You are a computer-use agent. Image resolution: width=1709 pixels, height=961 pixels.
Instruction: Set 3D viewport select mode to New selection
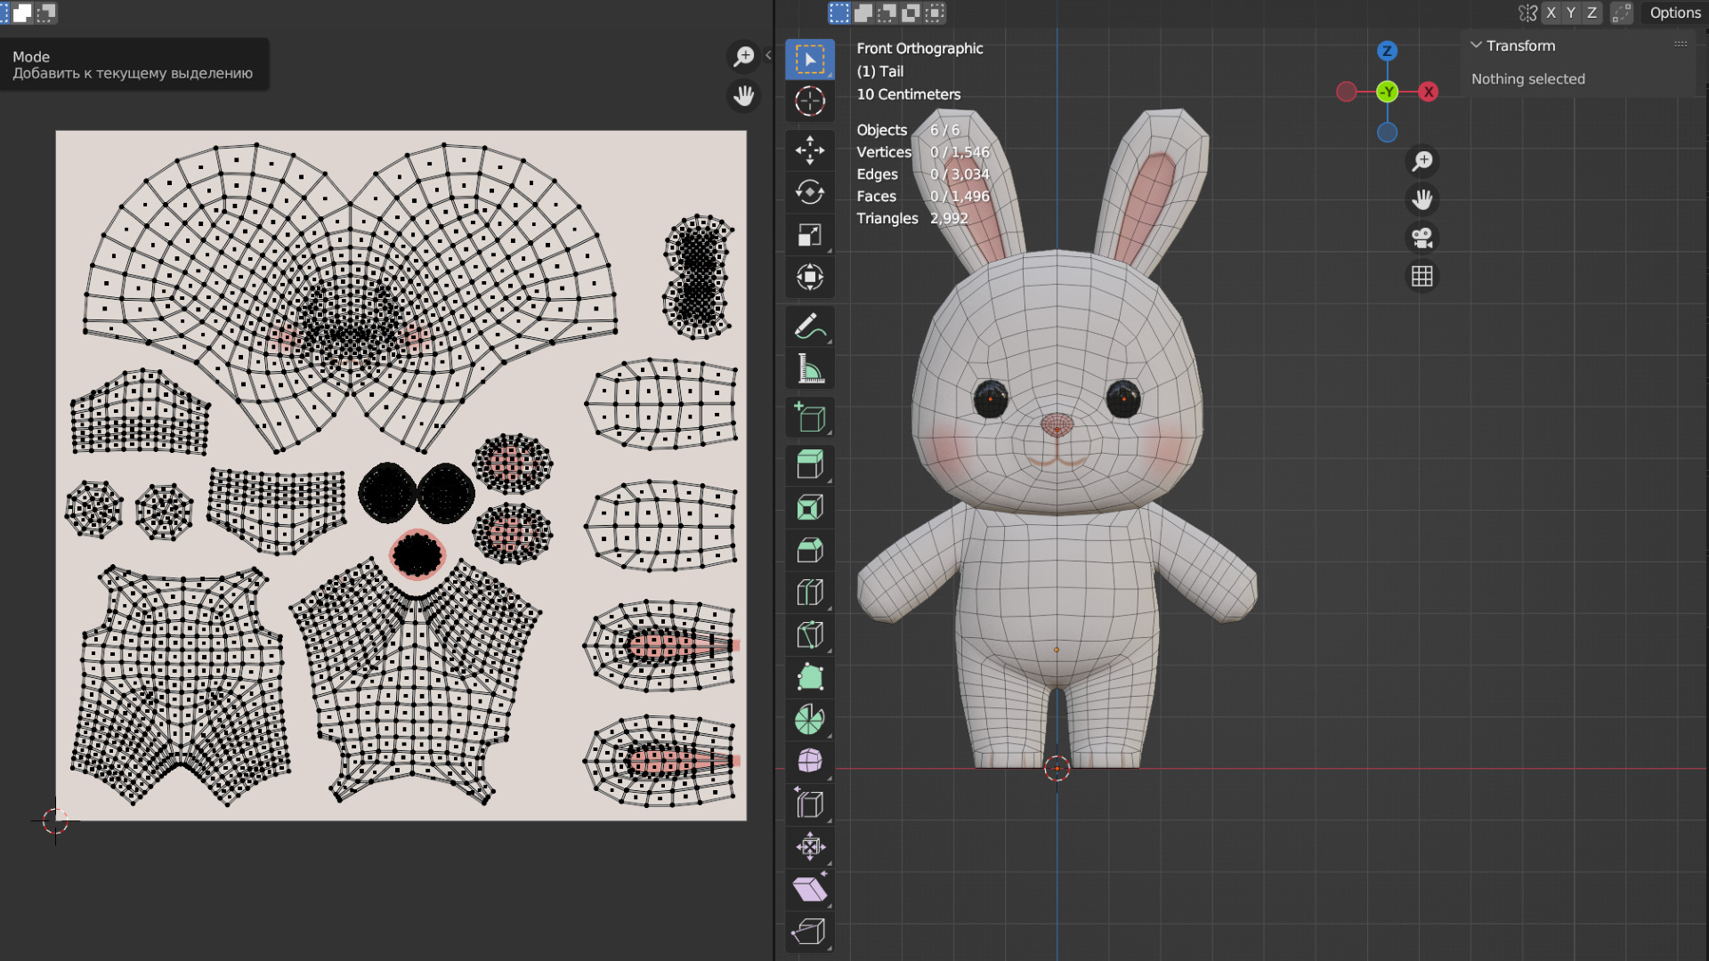tap(839, 12)
